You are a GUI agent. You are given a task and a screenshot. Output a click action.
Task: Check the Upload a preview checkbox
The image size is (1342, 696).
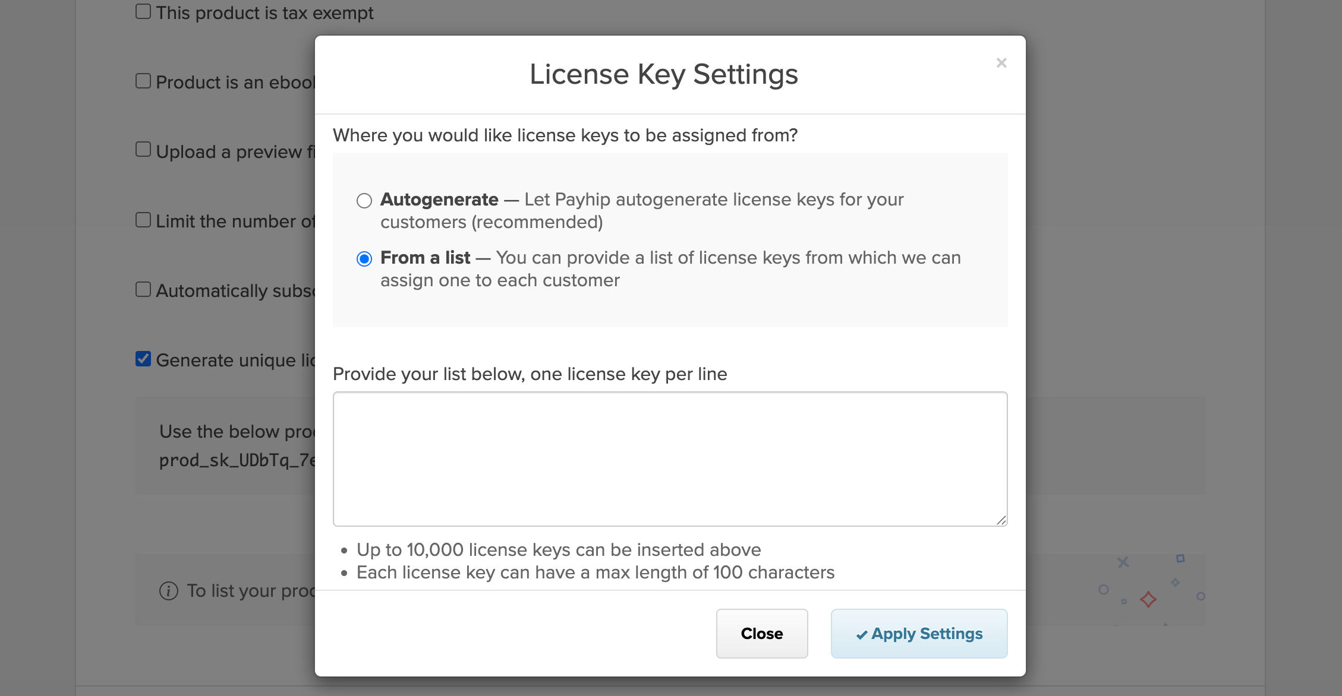coord(143,150)
